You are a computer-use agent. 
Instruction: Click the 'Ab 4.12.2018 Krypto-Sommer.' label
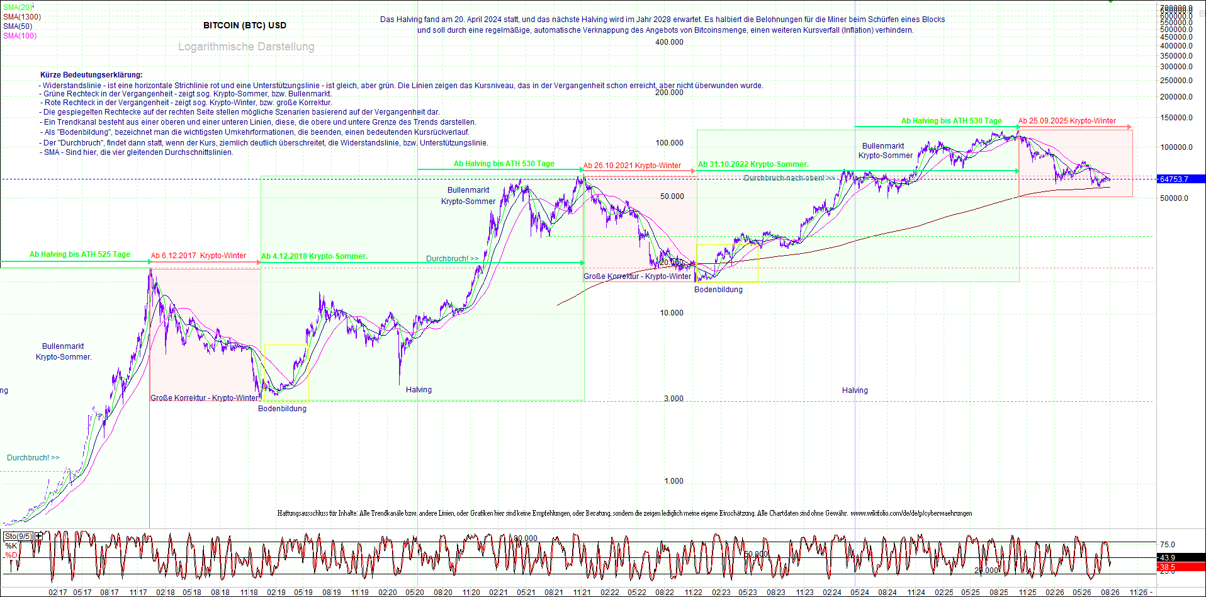314,256
